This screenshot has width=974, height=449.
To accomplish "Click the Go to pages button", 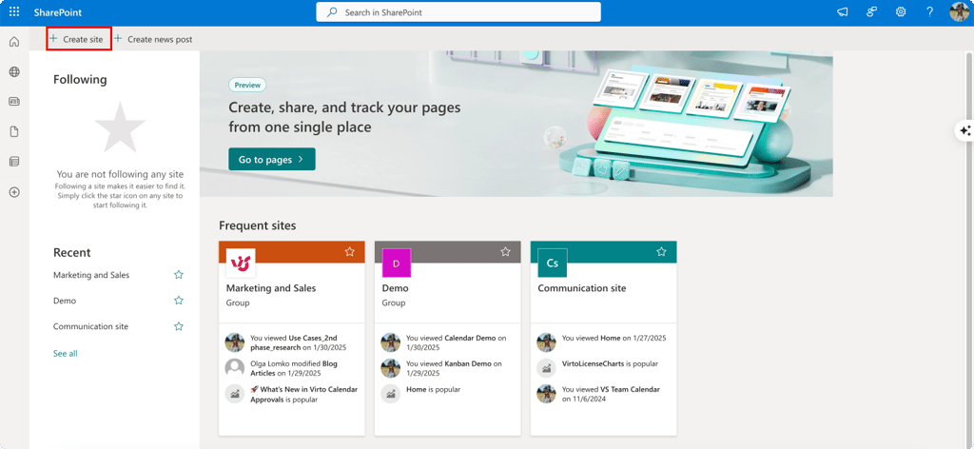I will point(272,159).
